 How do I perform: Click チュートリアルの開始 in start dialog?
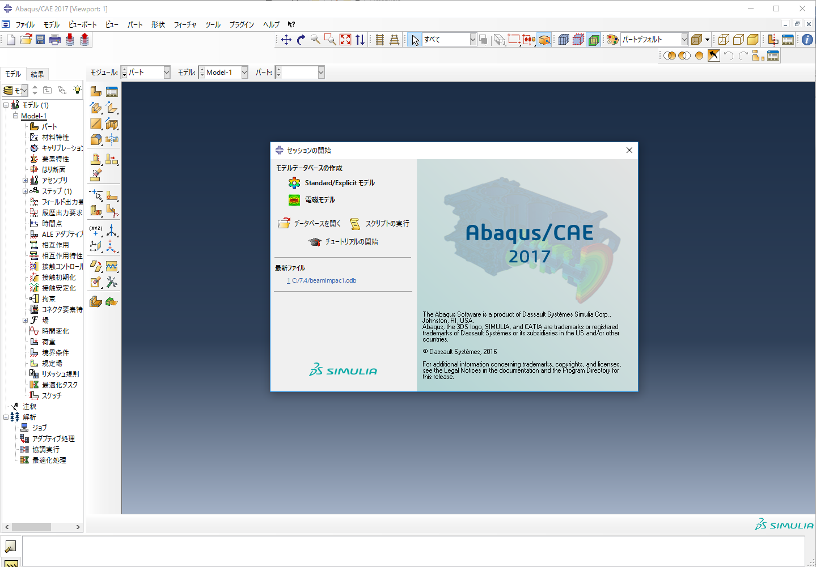click(x=352, y=242)
